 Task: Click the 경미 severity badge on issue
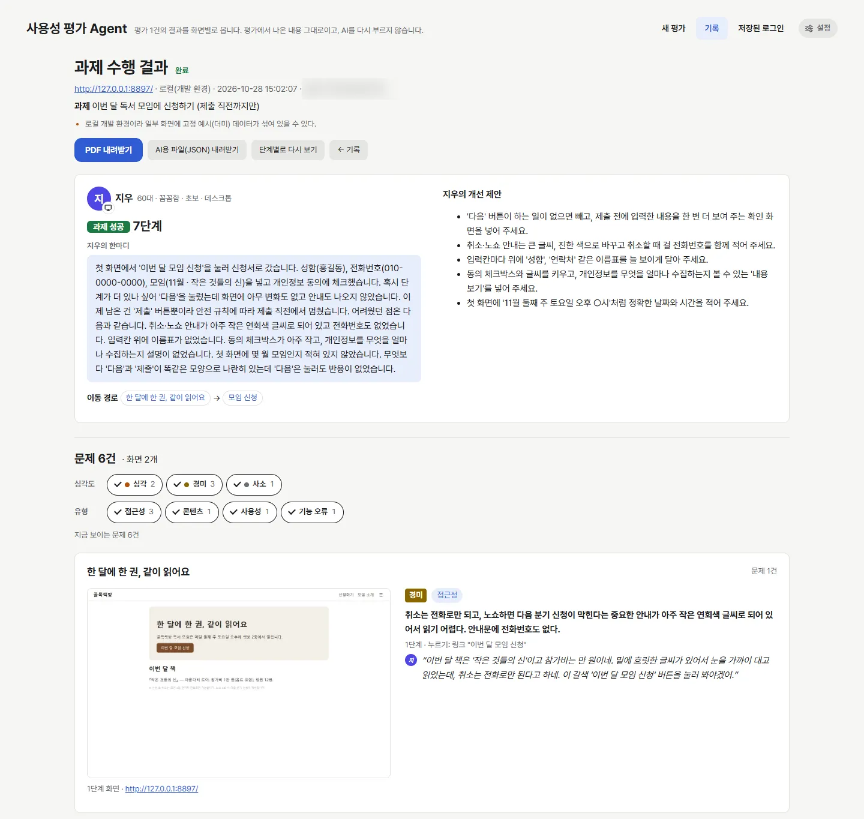415,595
